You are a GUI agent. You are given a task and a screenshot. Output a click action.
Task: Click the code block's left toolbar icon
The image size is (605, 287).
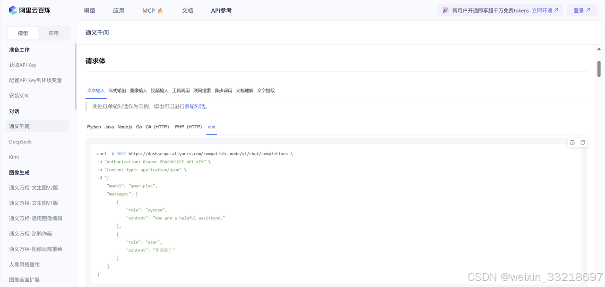572,143
